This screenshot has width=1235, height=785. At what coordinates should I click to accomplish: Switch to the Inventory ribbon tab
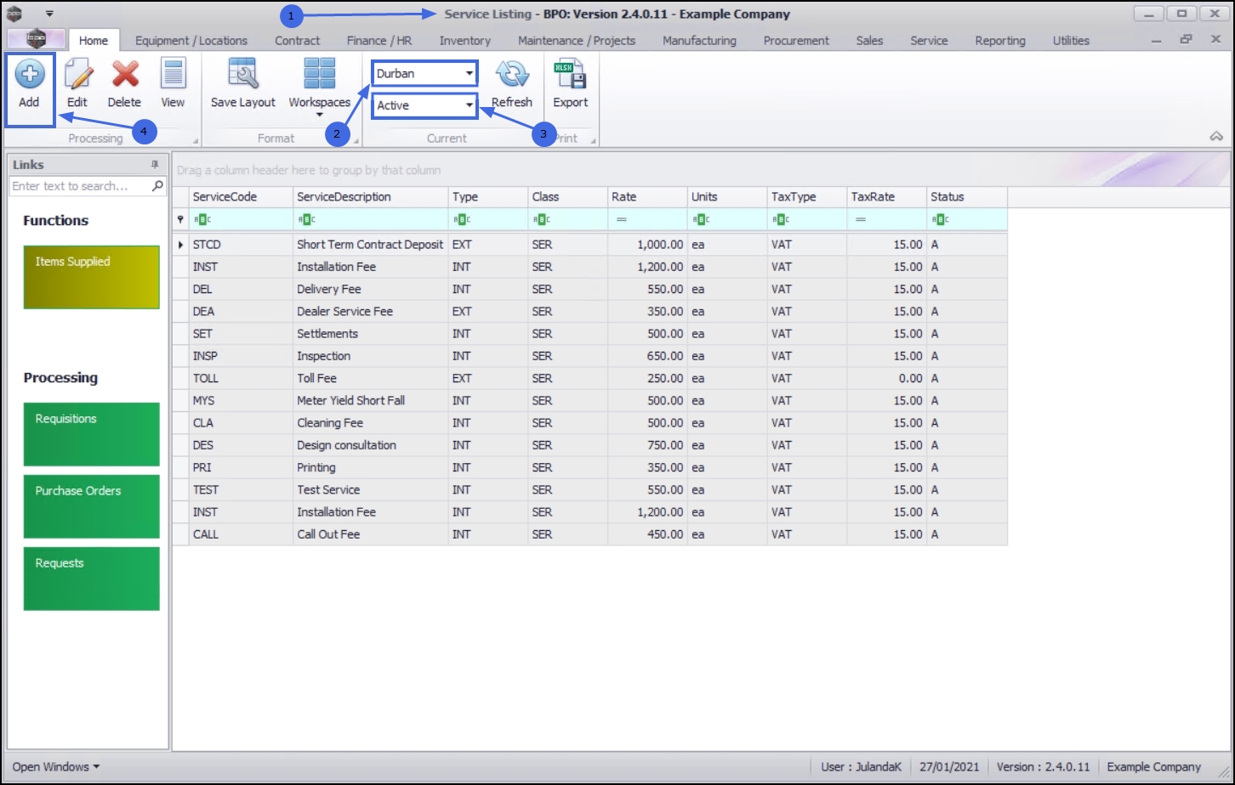click(x=464, y=41)
